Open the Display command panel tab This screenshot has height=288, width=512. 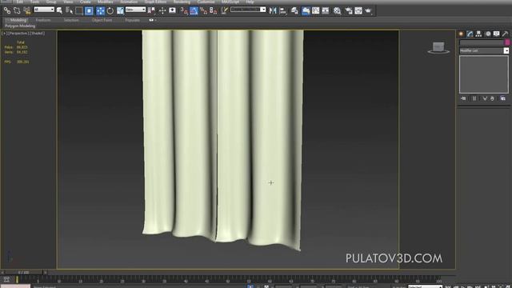pyautogui.click(x=496, y=34)
